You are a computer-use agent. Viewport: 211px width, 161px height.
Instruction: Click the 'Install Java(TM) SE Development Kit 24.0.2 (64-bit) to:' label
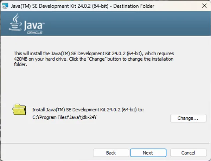(88, 110)
